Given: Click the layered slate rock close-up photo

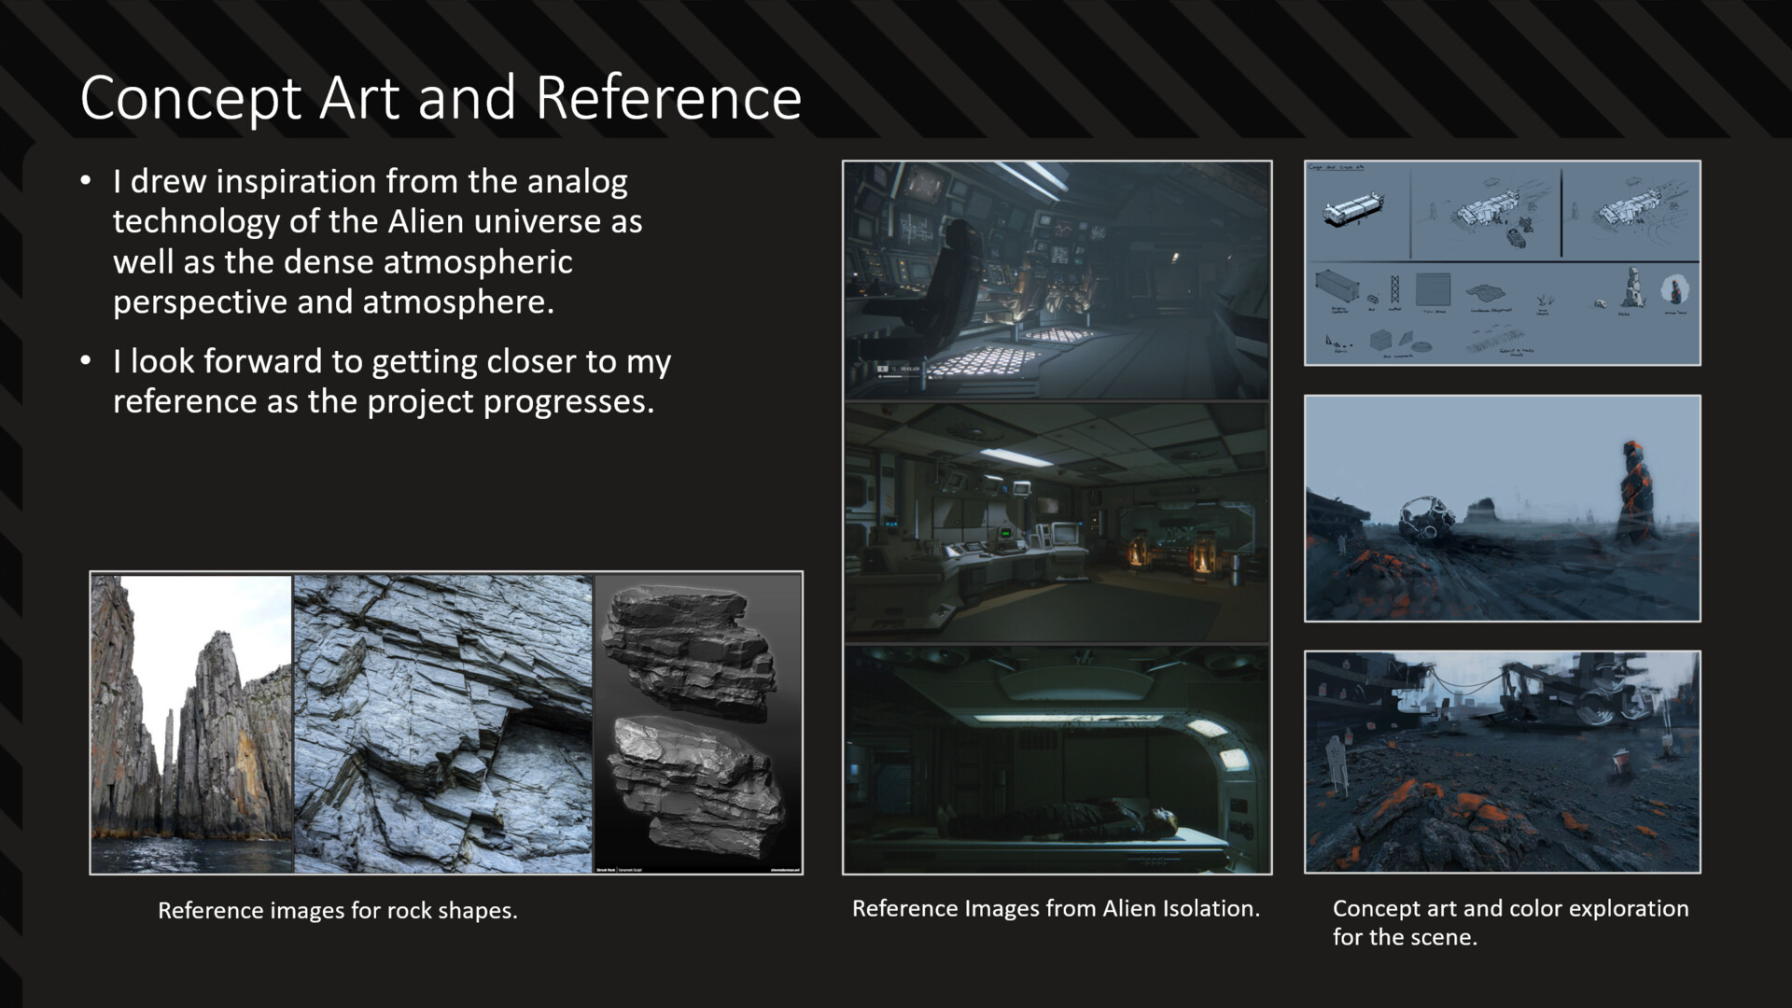Looking at the screenshot, I should [443, 723].
